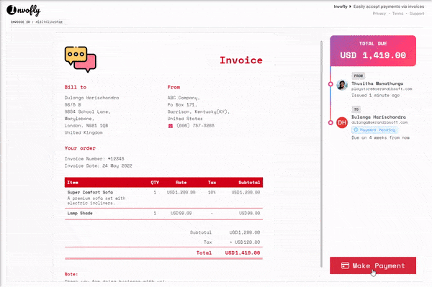Click the 'Note:' heading
432x287 pixels.
pyautogui.click(x=71, y=274)
